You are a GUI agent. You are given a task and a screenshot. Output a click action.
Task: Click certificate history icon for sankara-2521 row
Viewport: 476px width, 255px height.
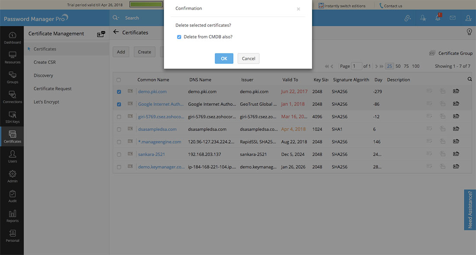(456, 154)
